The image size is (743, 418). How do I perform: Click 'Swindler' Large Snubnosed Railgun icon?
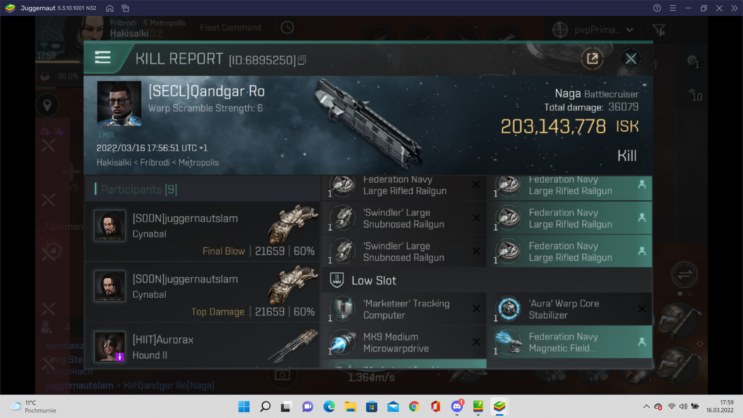coord(343,218)
